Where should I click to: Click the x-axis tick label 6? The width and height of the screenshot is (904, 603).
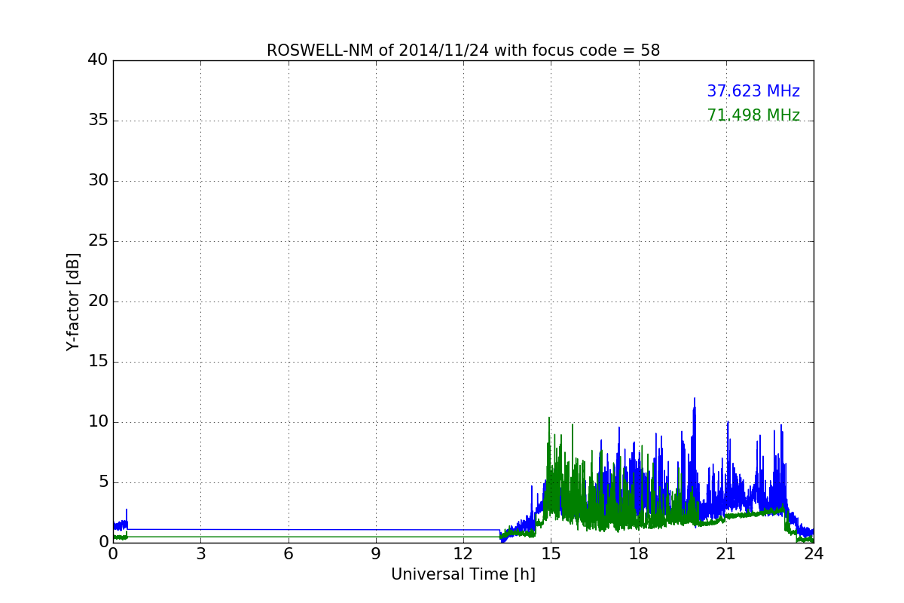[289, 554]
